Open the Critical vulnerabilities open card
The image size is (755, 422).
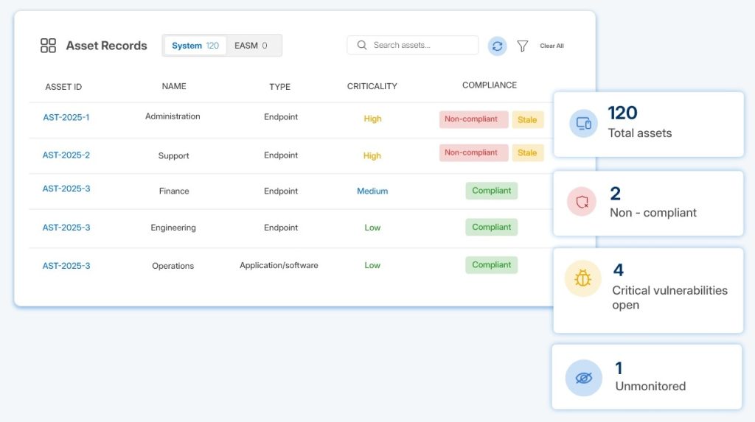(649, 290)
